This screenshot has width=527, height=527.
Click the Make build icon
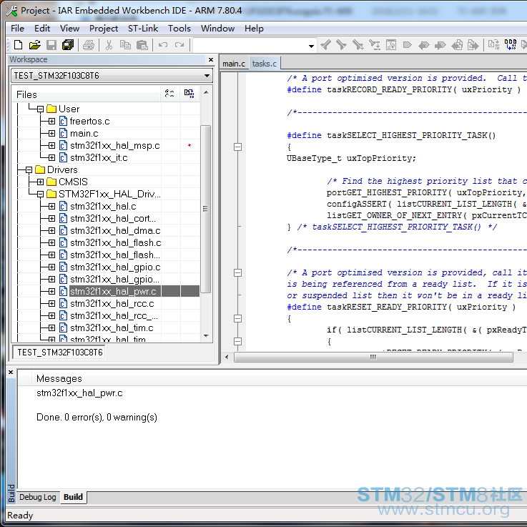(510, 45)
